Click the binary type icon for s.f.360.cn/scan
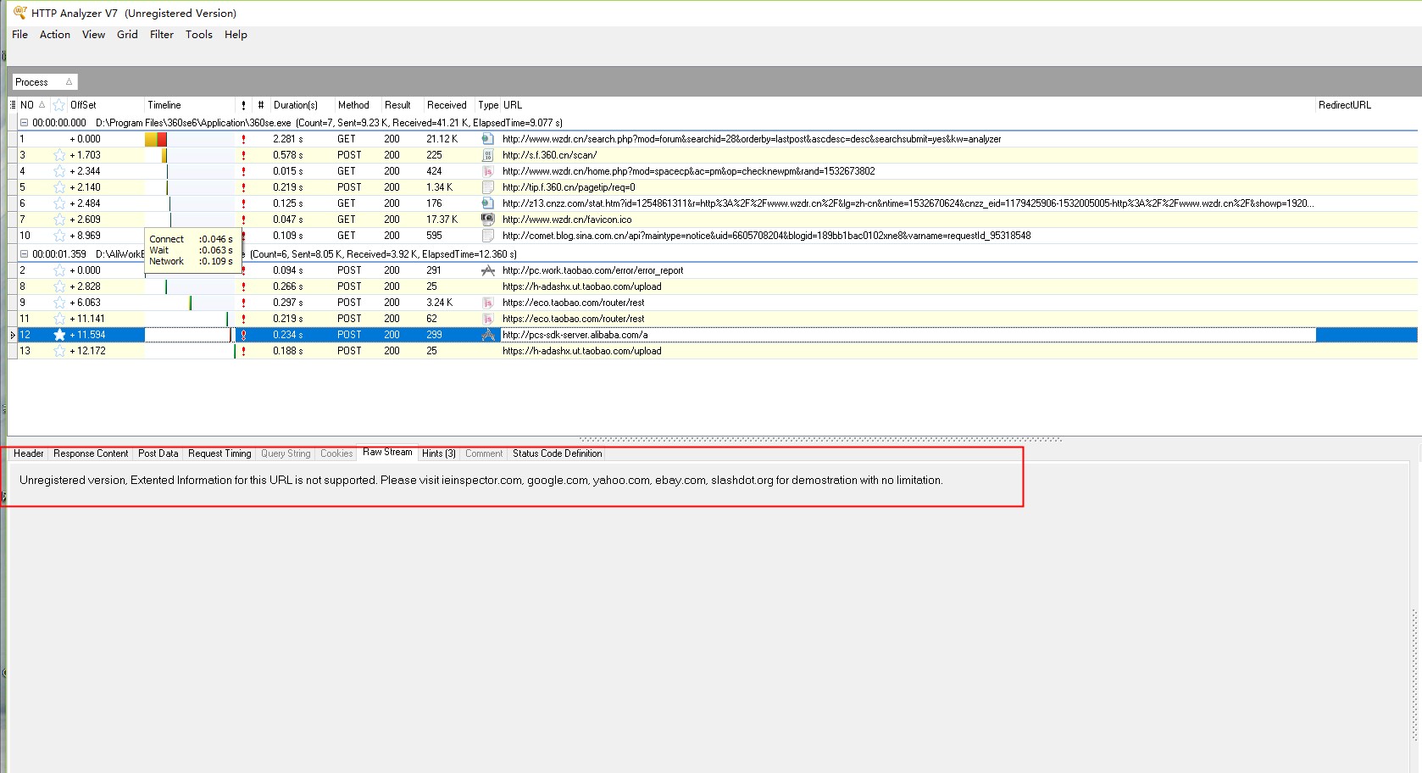1422x773 pixels. point(487,155)
